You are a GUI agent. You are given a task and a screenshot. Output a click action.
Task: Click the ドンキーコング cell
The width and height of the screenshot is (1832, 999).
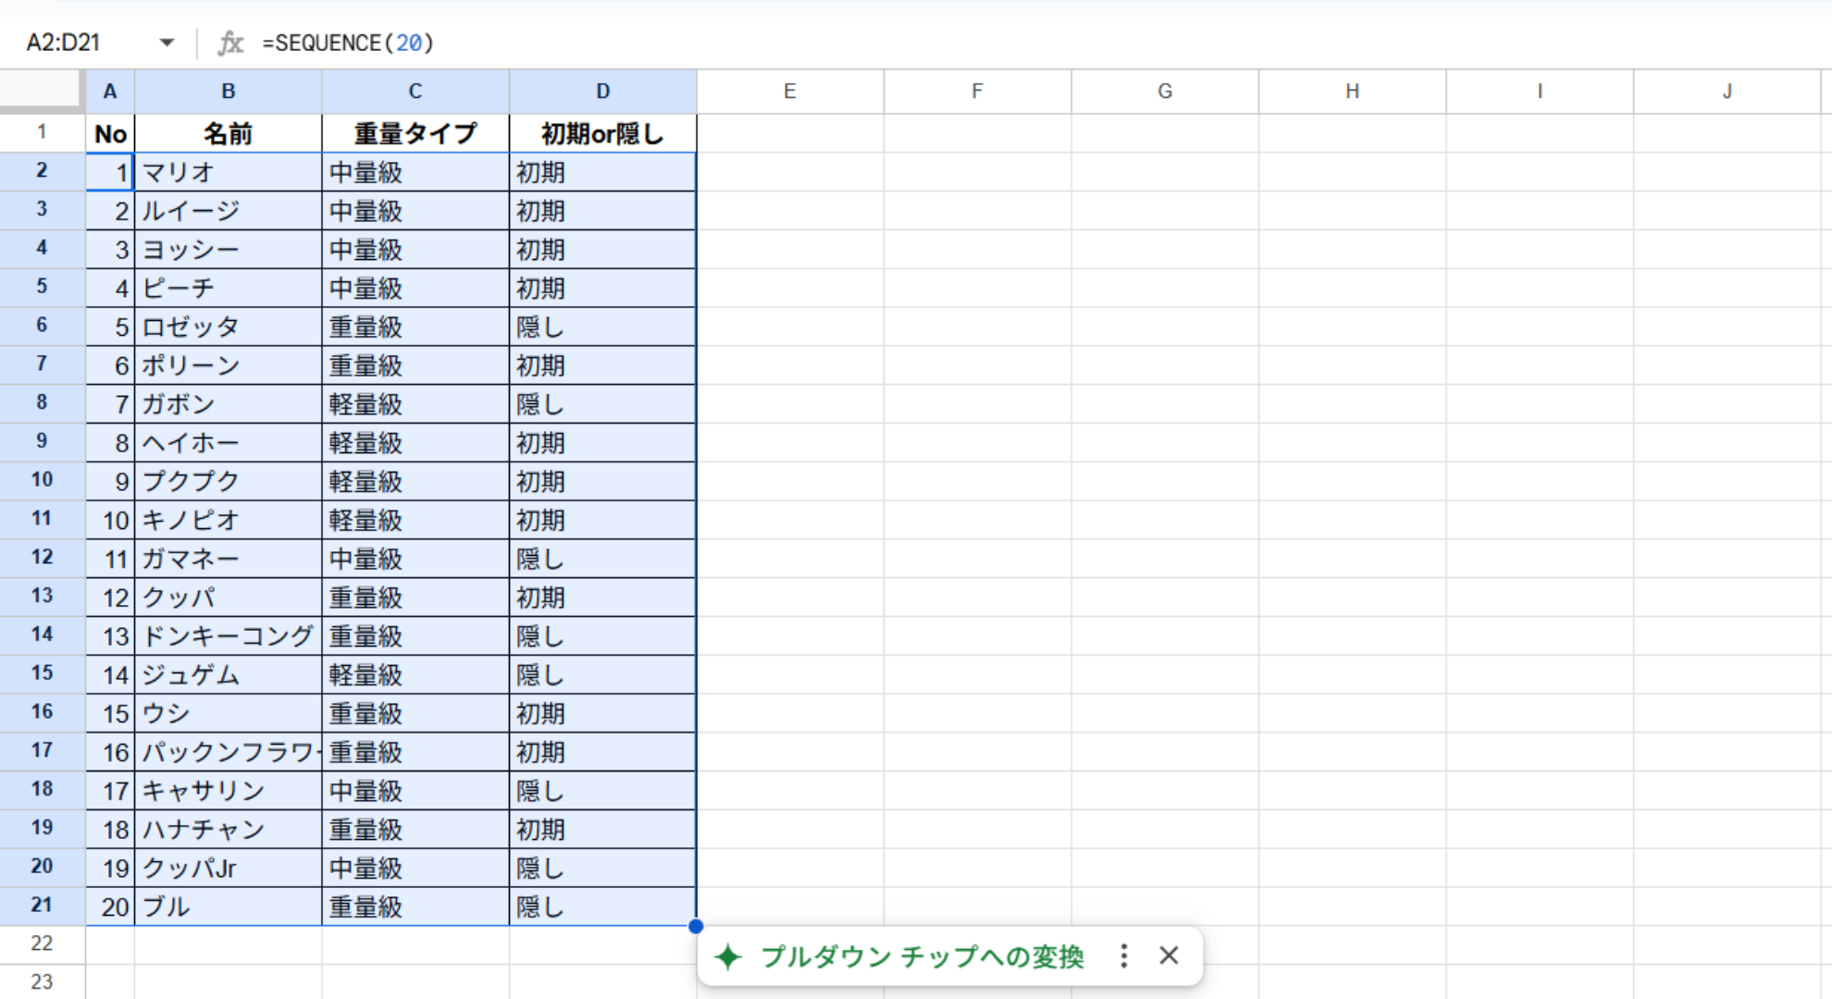[x=229, y=636]
